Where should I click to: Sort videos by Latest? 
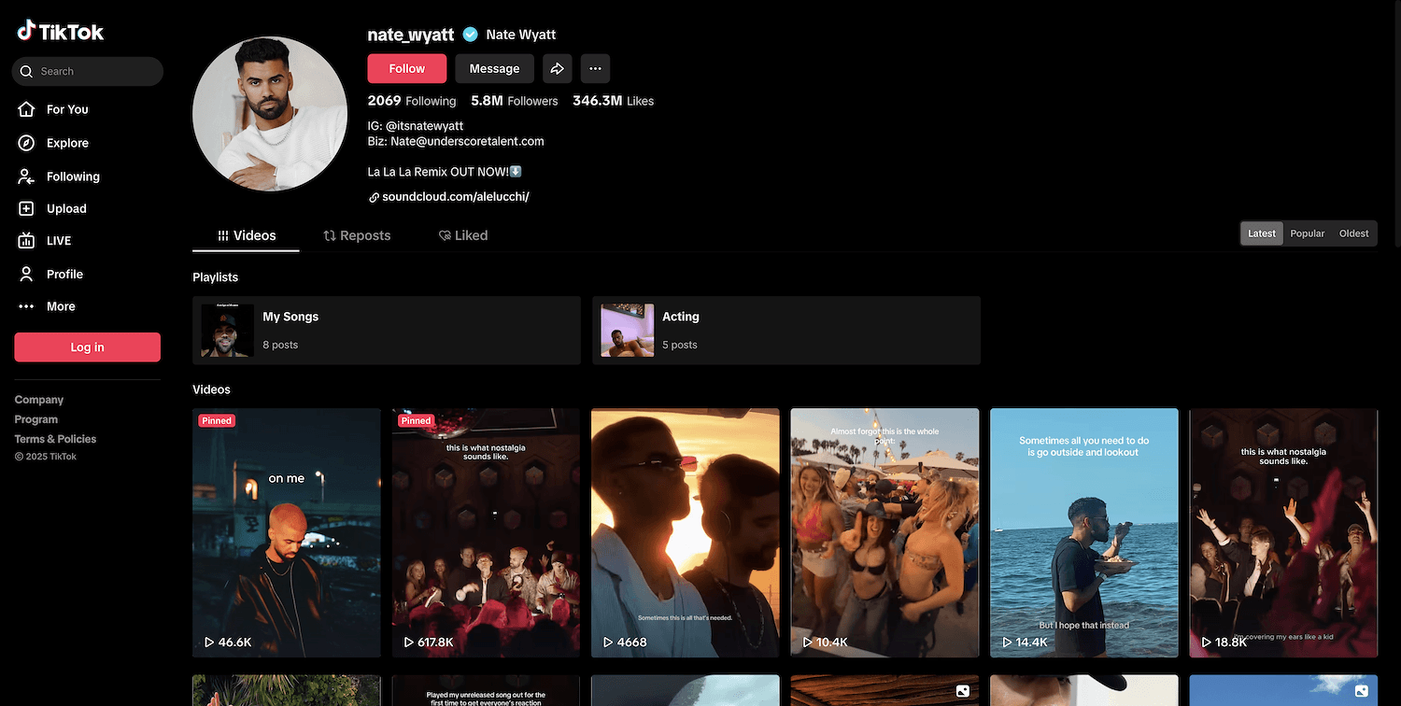[1261, 233]
